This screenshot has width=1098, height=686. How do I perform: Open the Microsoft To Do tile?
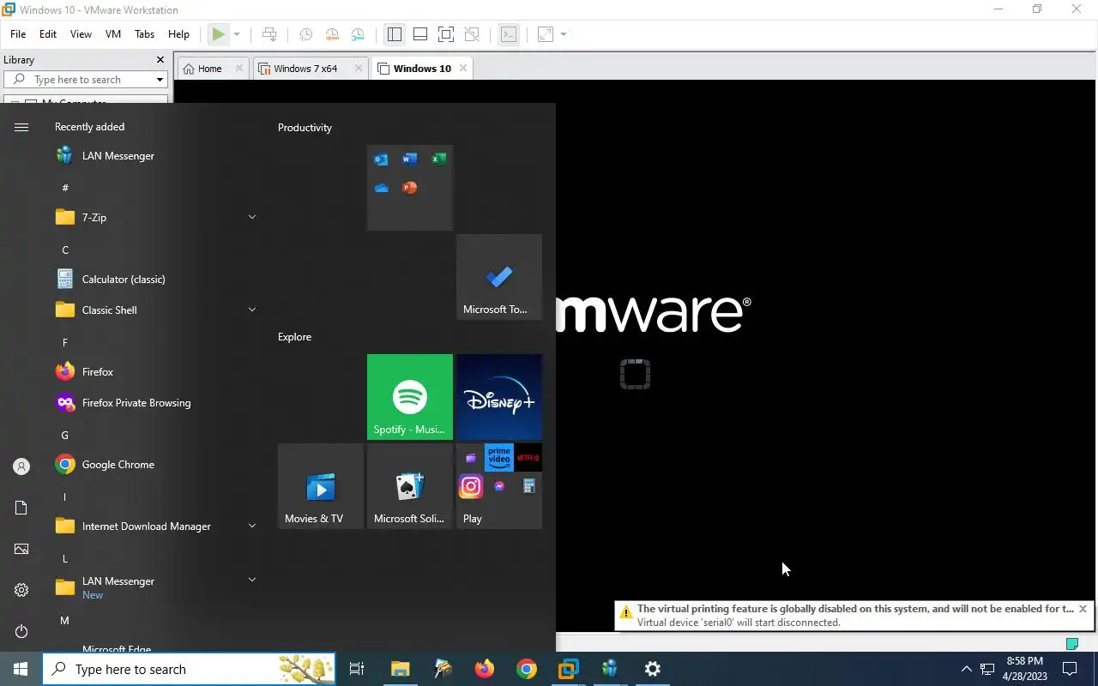pyautogui.click(x=499, y=277)
